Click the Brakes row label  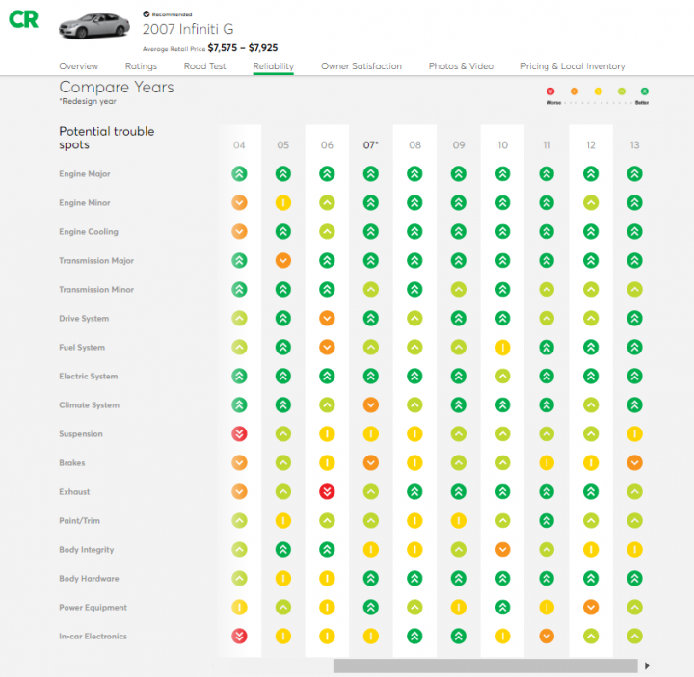tap(72, 462)
